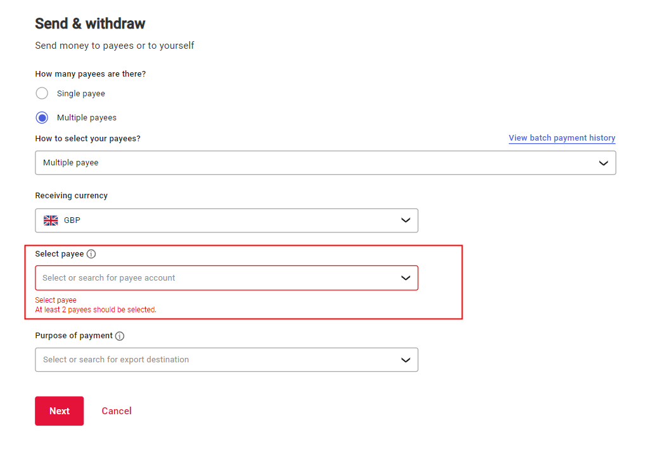Click the Cancel link
Screen dimensions: 657x470
click(117, 411)
